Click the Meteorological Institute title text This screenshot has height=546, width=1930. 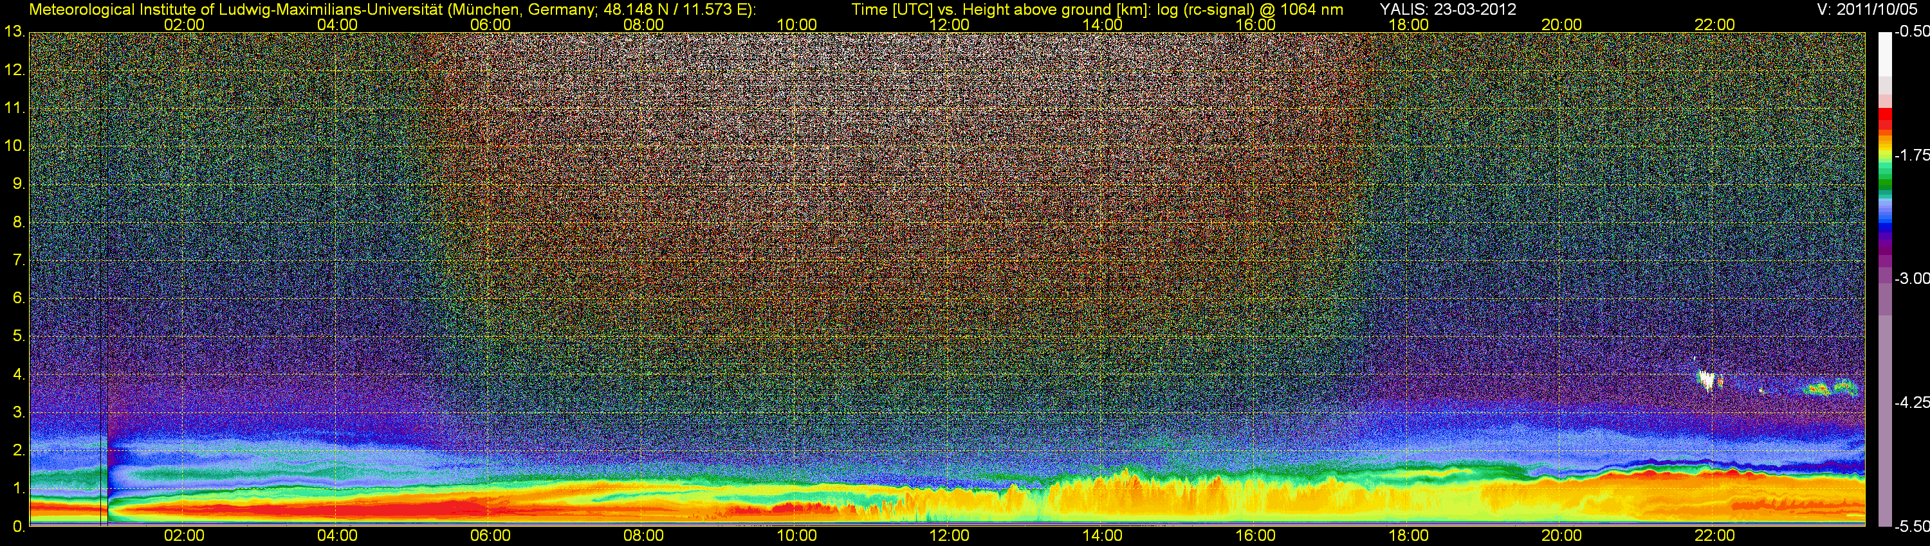tap(392, 9)
